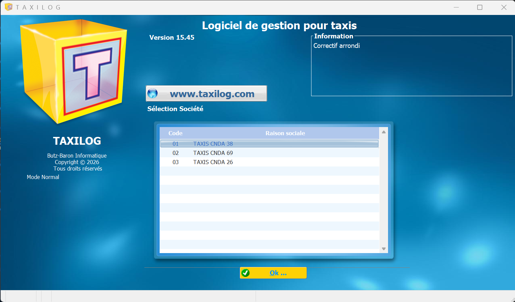515x302 pixels.
Task: Click the list scrollbar down arrow
Action: (x=384, y=249)
